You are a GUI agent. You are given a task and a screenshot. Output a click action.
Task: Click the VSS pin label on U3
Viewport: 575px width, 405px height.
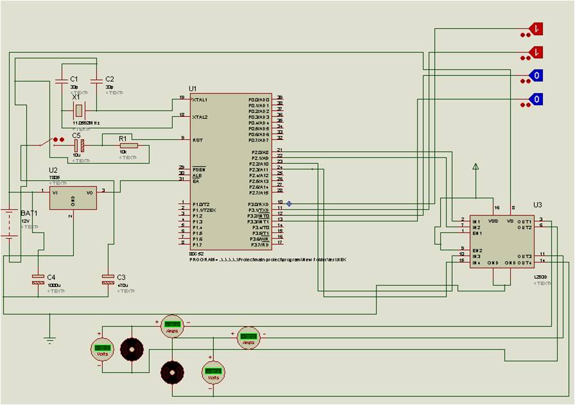tap(493, 221)
